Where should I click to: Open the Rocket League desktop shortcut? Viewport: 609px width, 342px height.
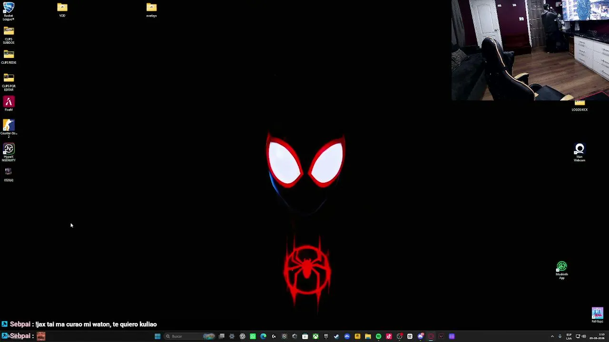coord(9,11)
